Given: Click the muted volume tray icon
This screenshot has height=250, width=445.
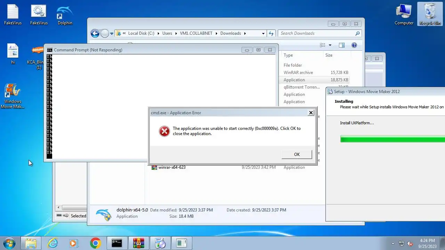Looking at the screenshot, I should pos(410,243).
